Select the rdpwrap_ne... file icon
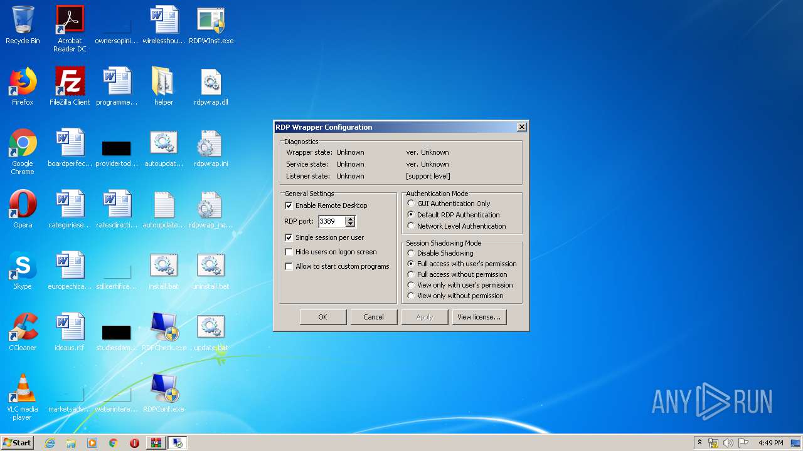The height and width of the screenshot is (451, 803). coord(211,209)
